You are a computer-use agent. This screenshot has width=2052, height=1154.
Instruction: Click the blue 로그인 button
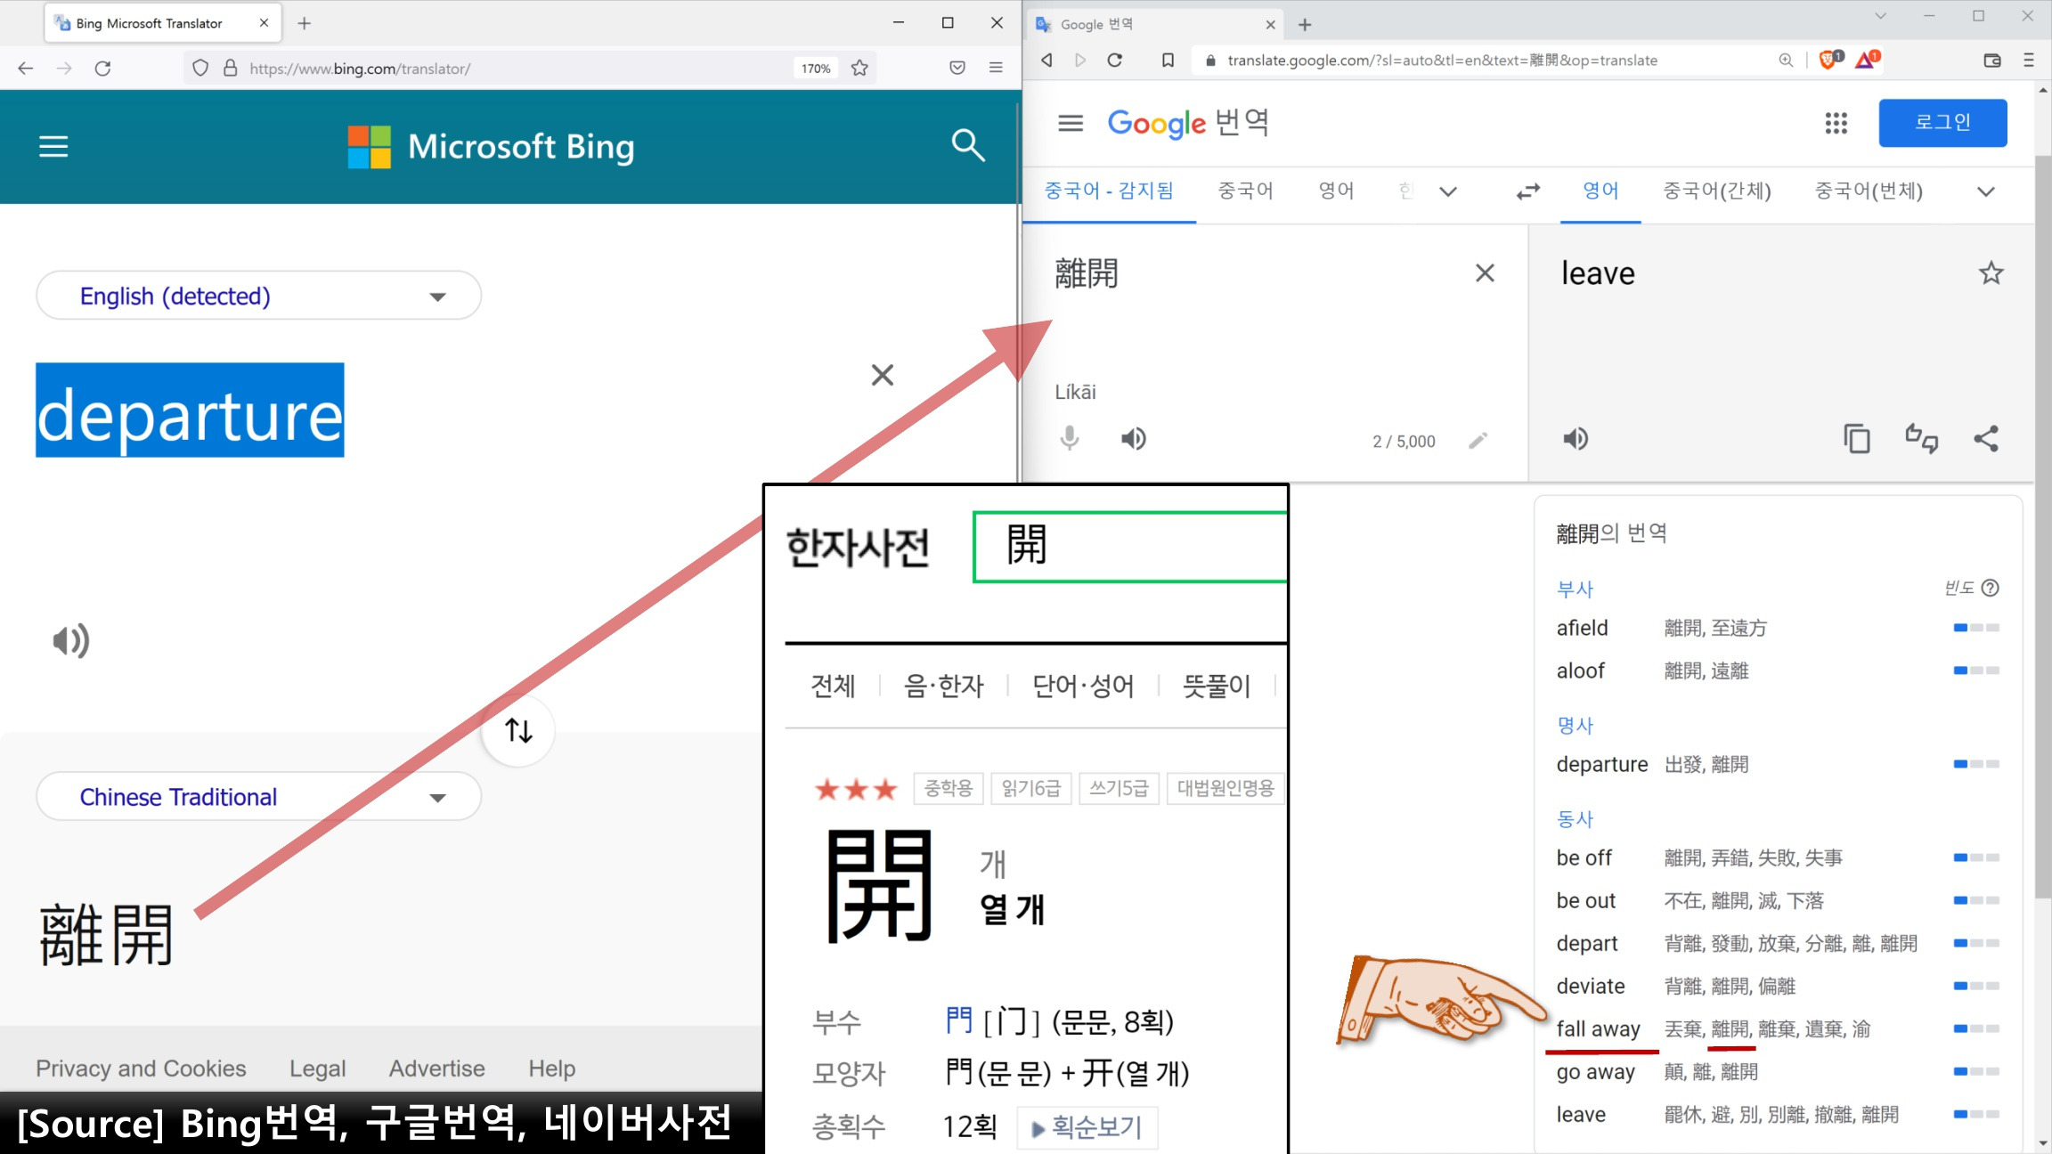[x=1942, y=122]
